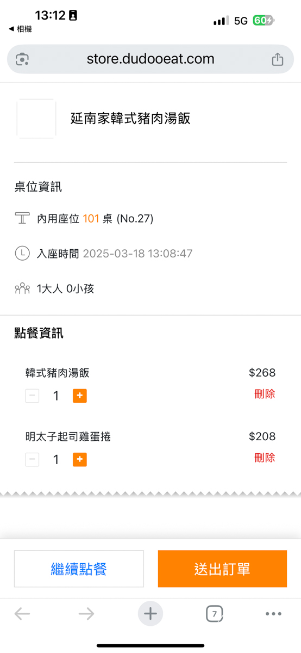The image size is (301, 653).
Task: Increase quantity of 韓式豬肉湯飯 with plus
Action: [x=79, y=396]
